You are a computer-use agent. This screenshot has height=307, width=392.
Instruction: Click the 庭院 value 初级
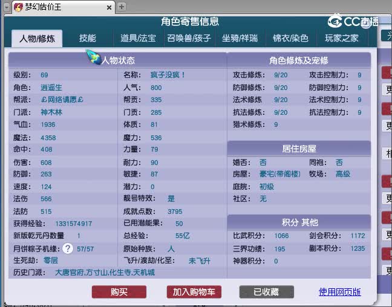click(267, 187)
